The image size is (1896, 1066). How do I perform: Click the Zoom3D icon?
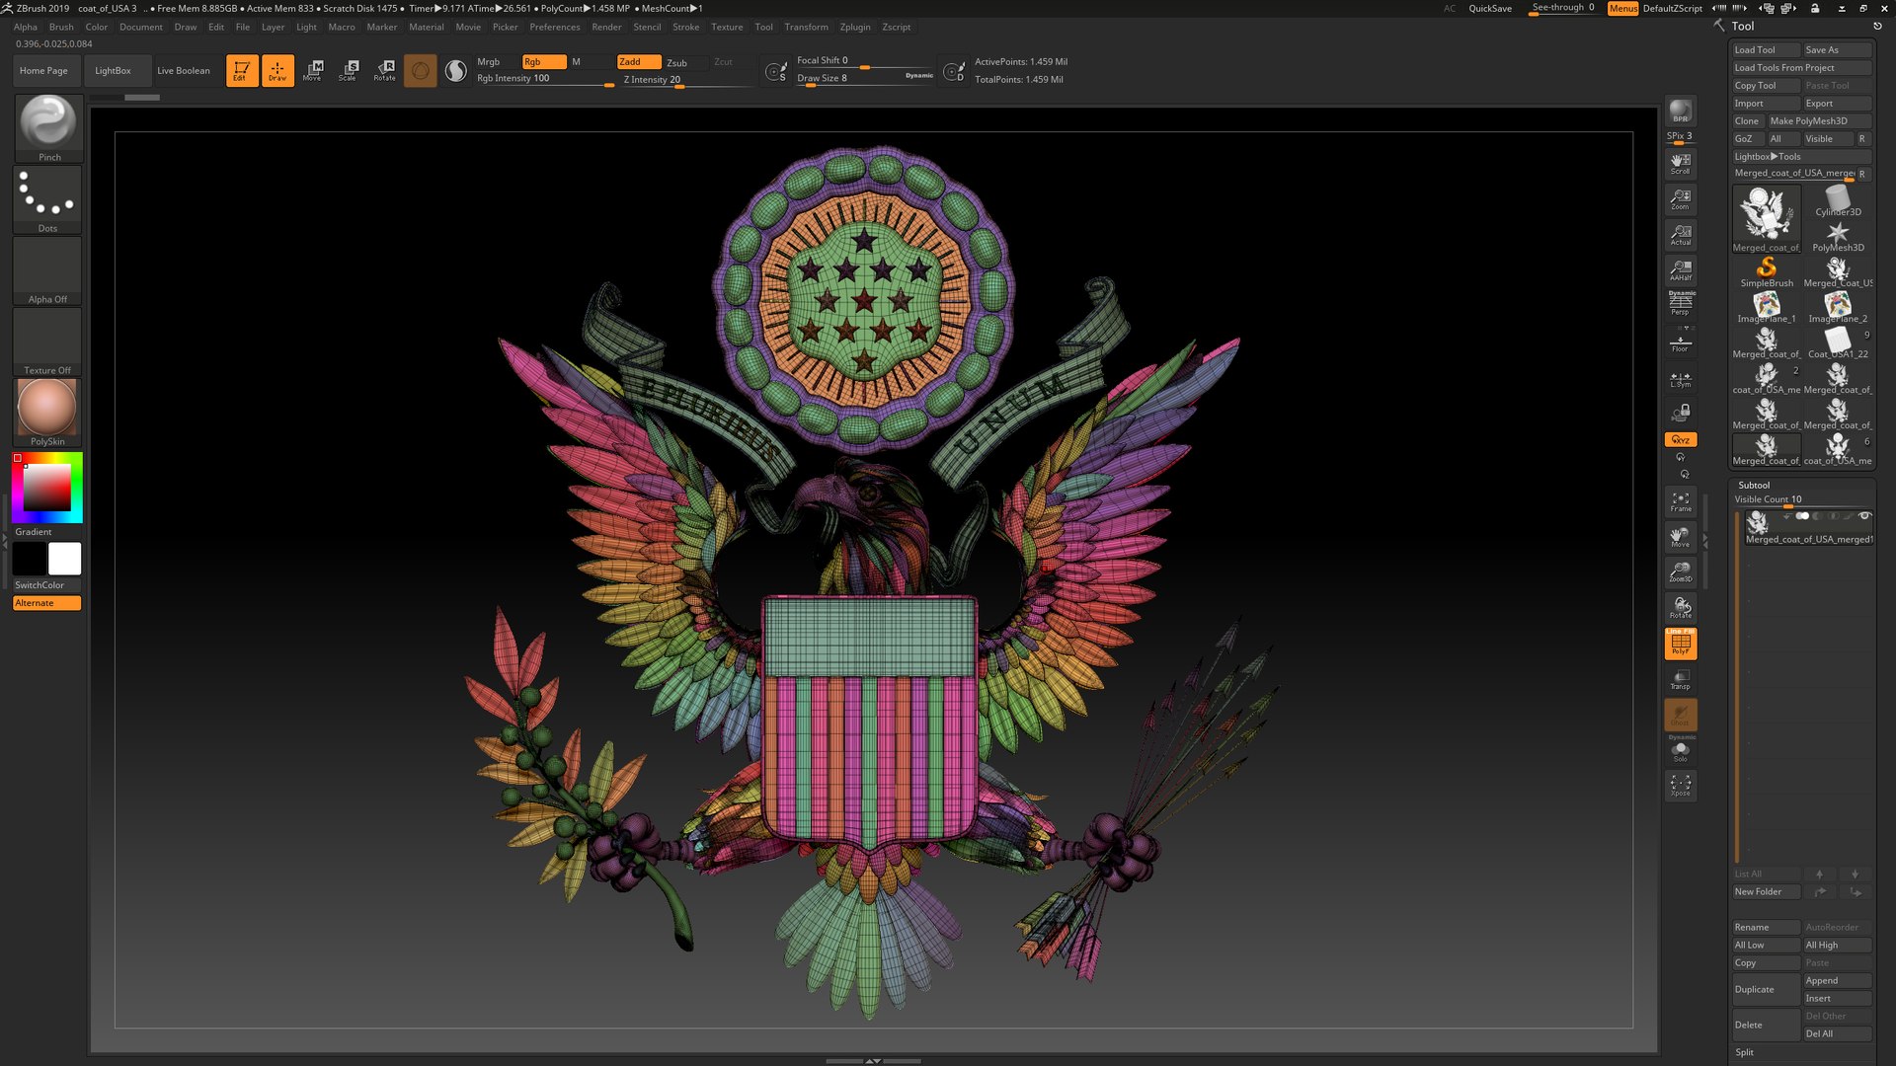[1681, 572]
